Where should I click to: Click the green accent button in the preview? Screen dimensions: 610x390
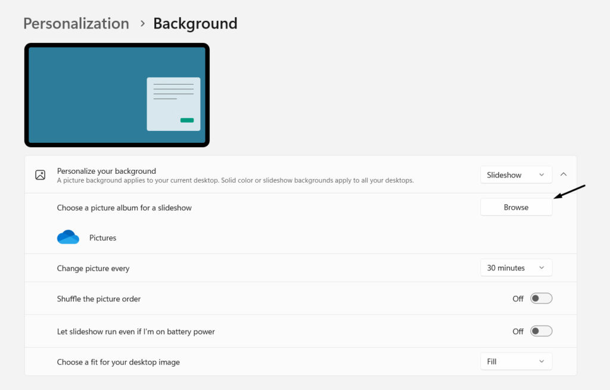[187, 120]
